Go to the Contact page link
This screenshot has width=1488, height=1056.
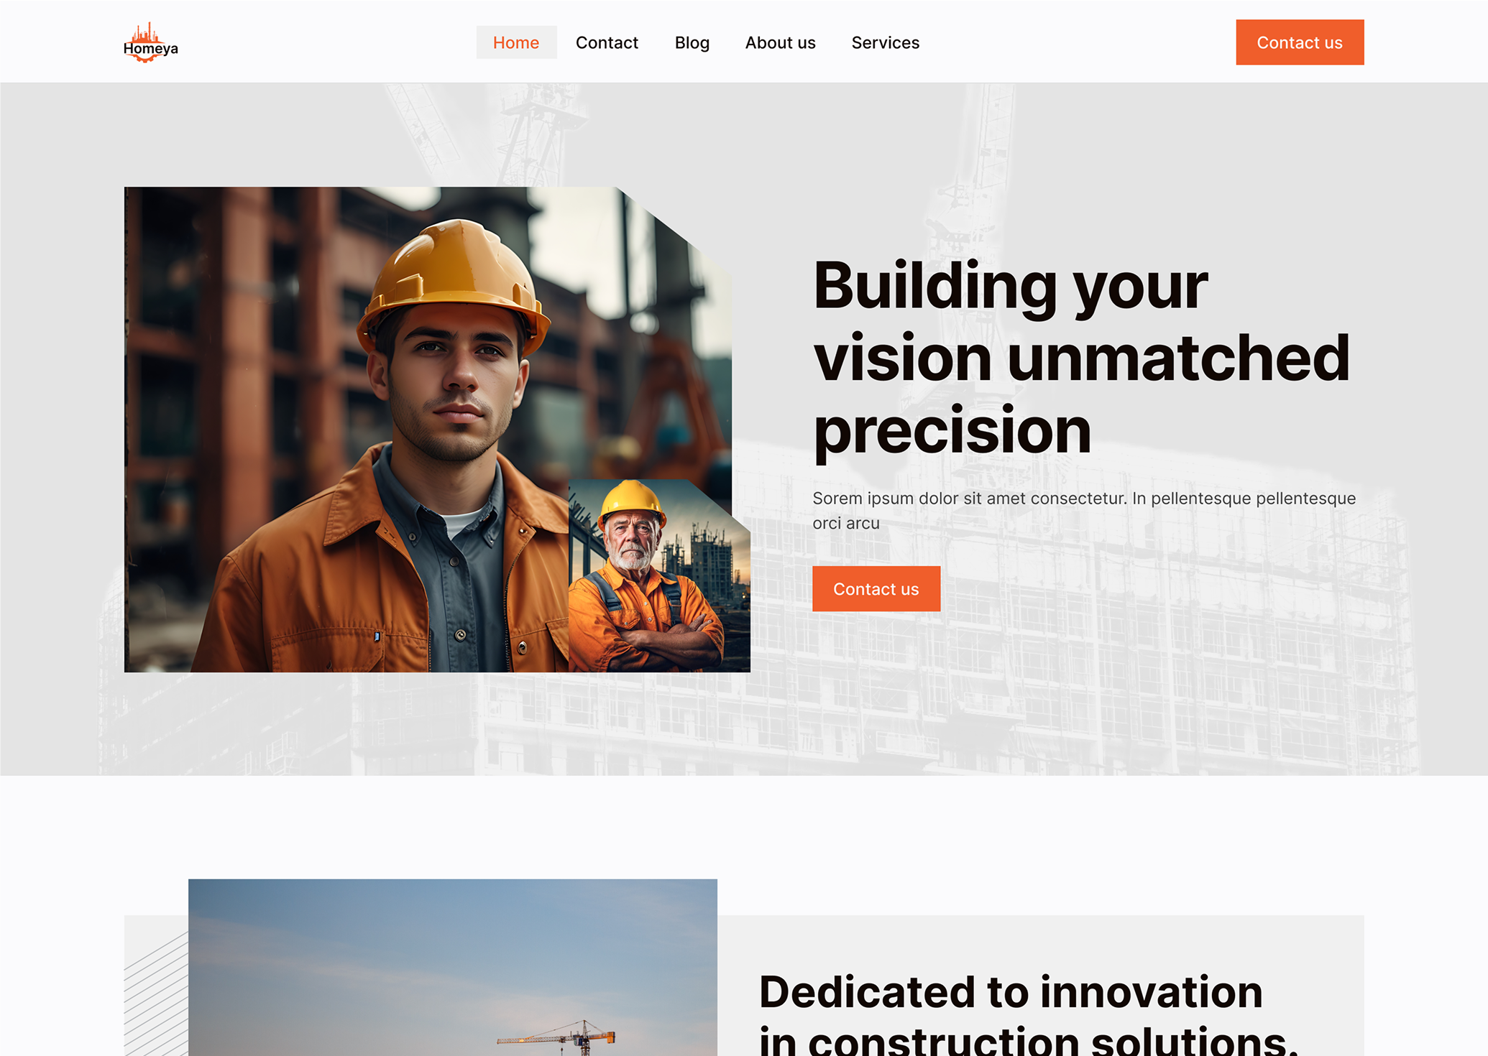point(607,42)
